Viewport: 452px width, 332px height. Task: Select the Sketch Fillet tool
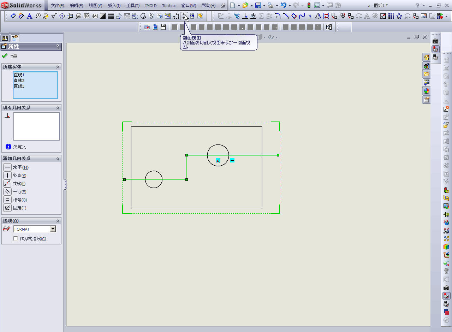278,16
